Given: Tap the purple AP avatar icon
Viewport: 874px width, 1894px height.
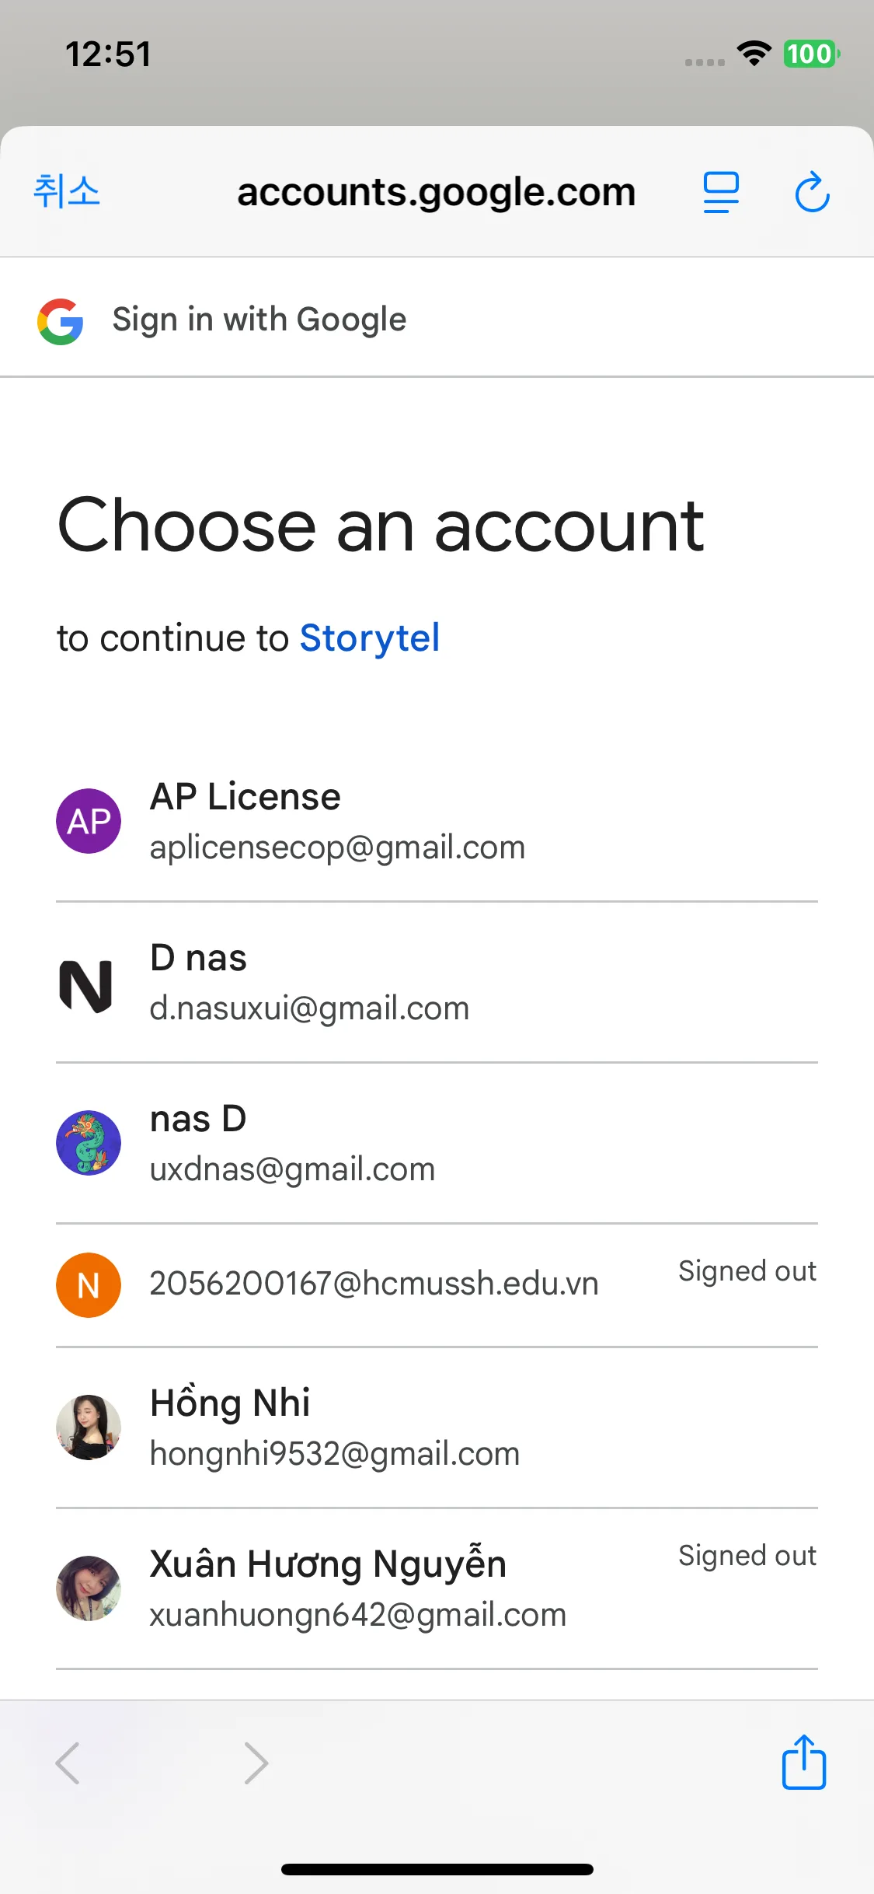Looking at the screenshot, I should point(89,821).
